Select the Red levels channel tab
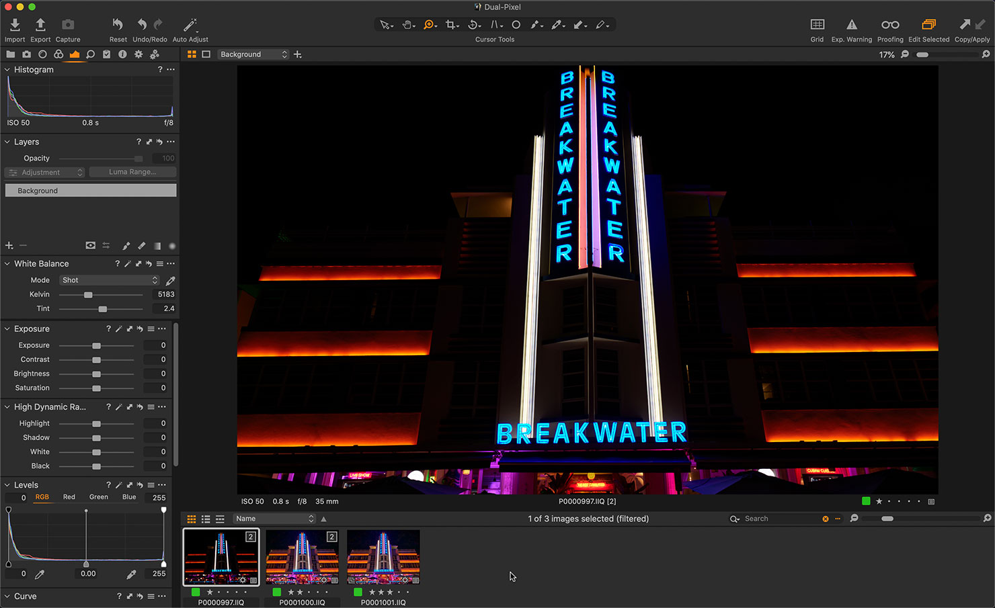This screenshot has height=608, width=995. [69, 497]
